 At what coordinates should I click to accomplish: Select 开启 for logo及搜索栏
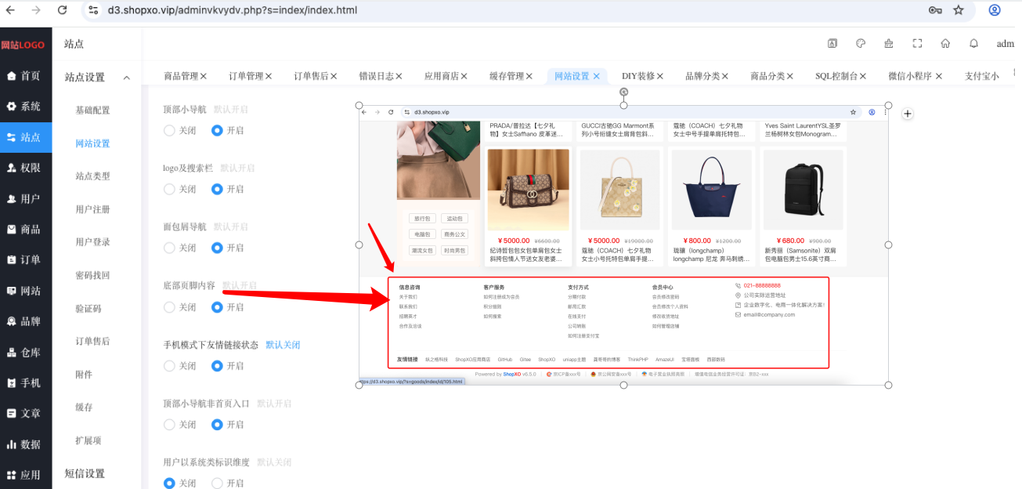228,189
